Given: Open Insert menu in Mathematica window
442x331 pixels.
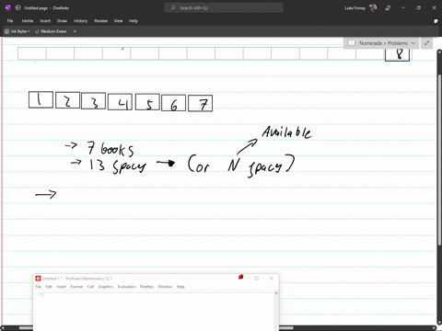Looking at the screenshot, I should [61, 287].
